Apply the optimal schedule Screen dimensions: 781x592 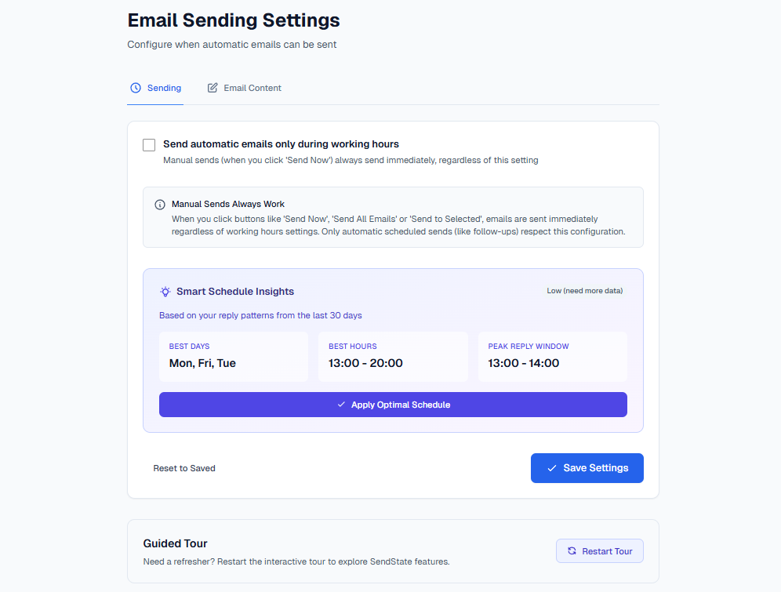(x=393, y=405)
